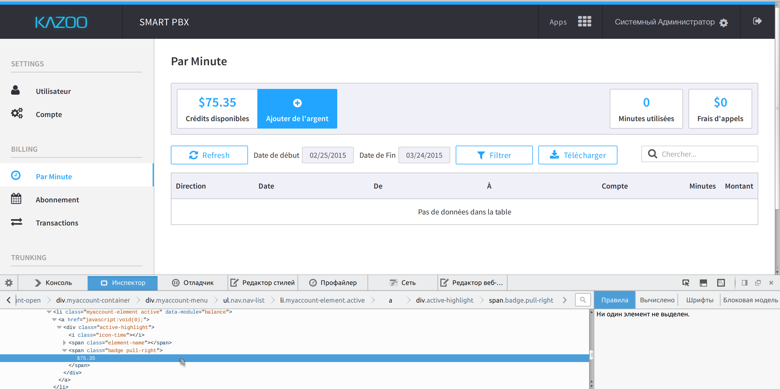This screenshot has width=780, height=389.
Task: Click the Filtrer button
Action: [494, 155]
